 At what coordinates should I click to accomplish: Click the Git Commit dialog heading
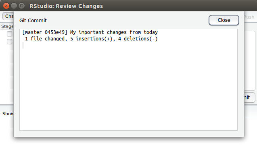pos(33,20)
